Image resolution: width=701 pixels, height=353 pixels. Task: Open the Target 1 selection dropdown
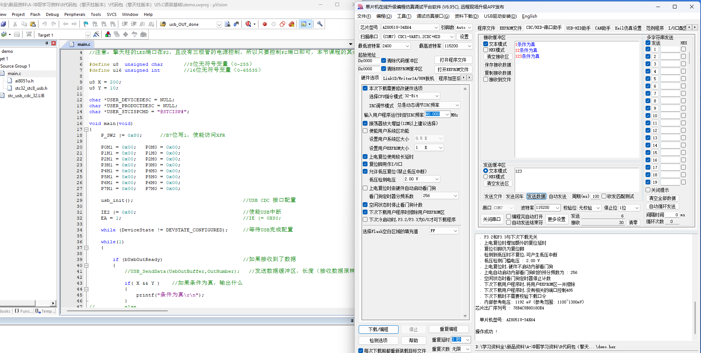(88, 35)
